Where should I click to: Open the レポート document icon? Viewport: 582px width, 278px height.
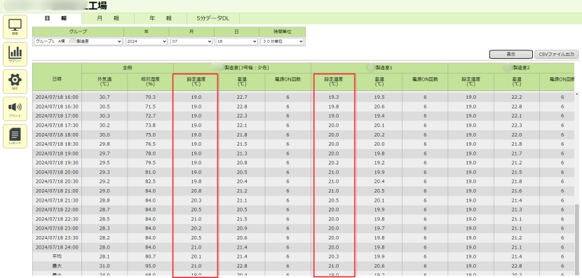click(15, 136)
